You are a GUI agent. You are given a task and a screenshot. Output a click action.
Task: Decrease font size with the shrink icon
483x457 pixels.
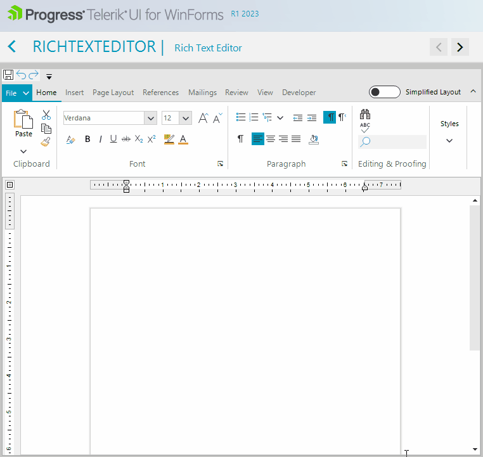pos(217,119)
